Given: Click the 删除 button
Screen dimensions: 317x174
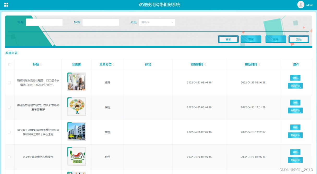Looking at the screenshot, I should click(x=276, y=39).
